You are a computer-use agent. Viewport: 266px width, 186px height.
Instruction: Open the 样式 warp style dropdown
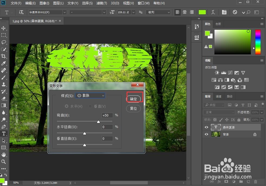[x=90, y=95]
